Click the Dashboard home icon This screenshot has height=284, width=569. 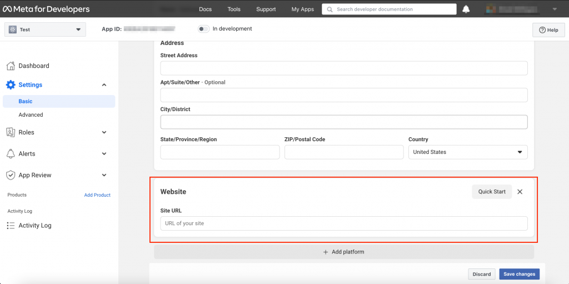click(11, 66)
